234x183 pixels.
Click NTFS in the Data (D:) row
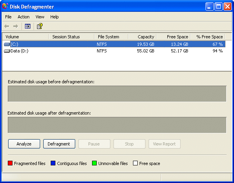click(x=102, y=51)
